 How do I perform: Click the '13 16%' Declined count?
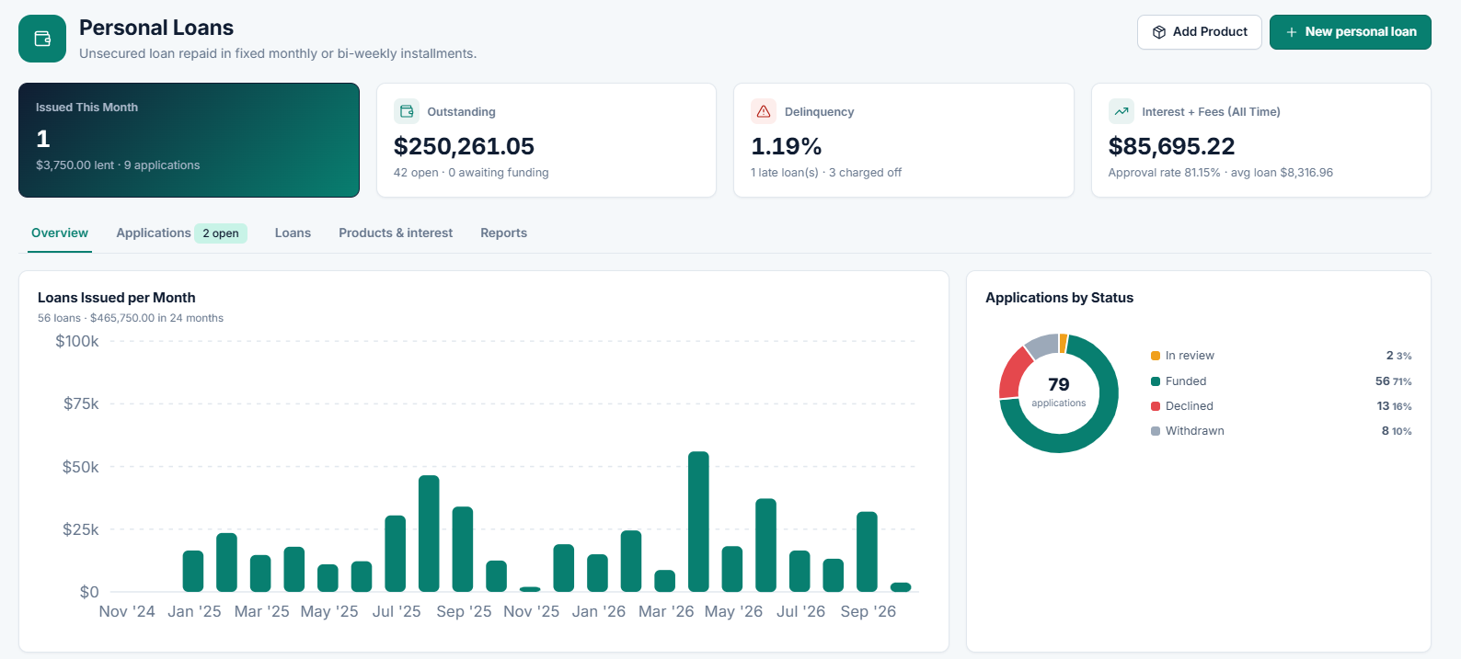pyautogui.click(x=1394, y=406)
